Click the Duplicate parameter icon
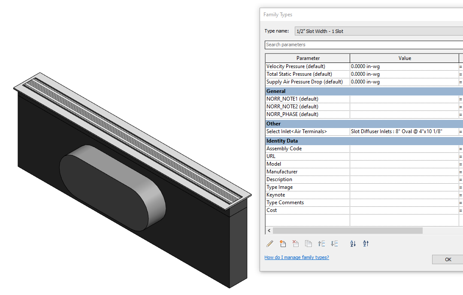 [x=308, y=243]
